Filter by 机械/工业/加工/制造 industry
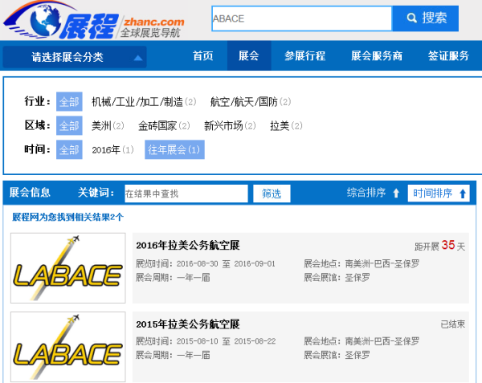 (137, 102)
